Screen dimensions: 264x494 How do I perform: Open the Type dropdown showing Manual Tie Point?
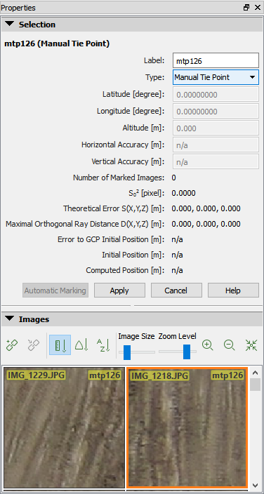pos(216,77)
